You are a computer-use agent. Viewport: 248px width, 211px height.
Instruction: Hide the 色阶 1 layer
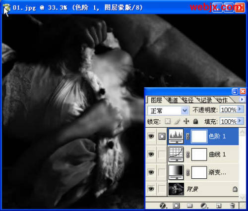(x=151, y=136)
